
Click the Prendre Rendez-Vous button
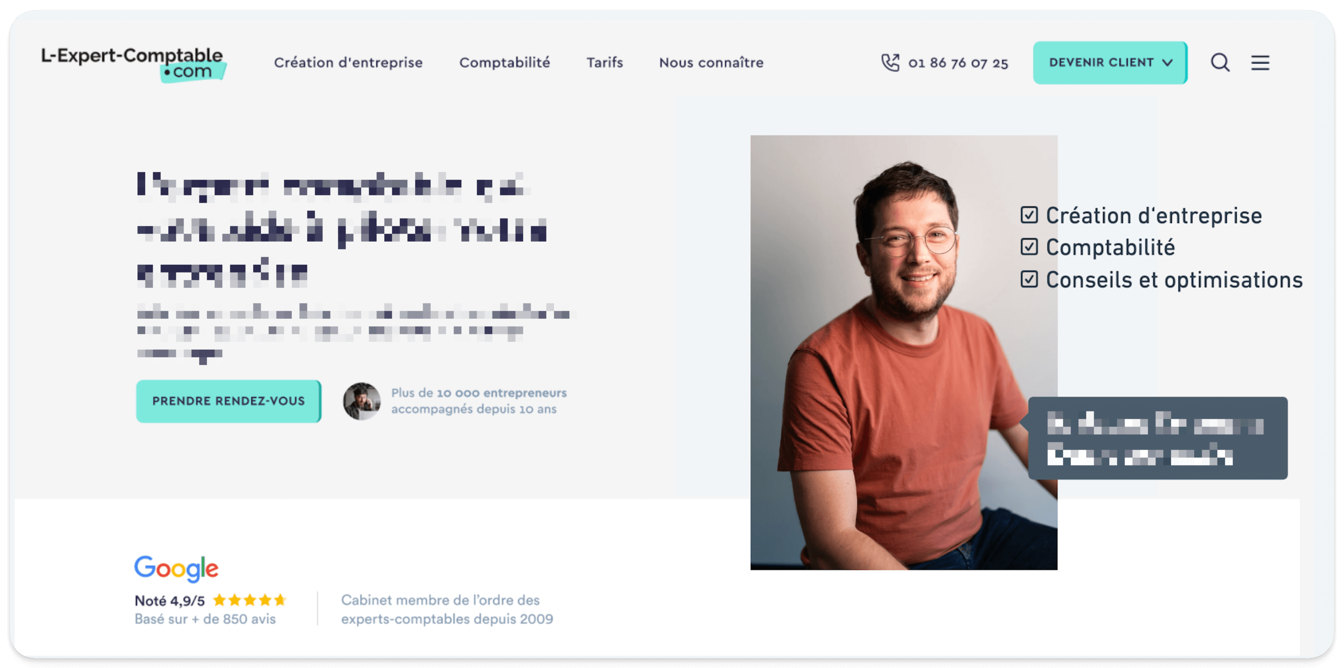coord(228,401)
